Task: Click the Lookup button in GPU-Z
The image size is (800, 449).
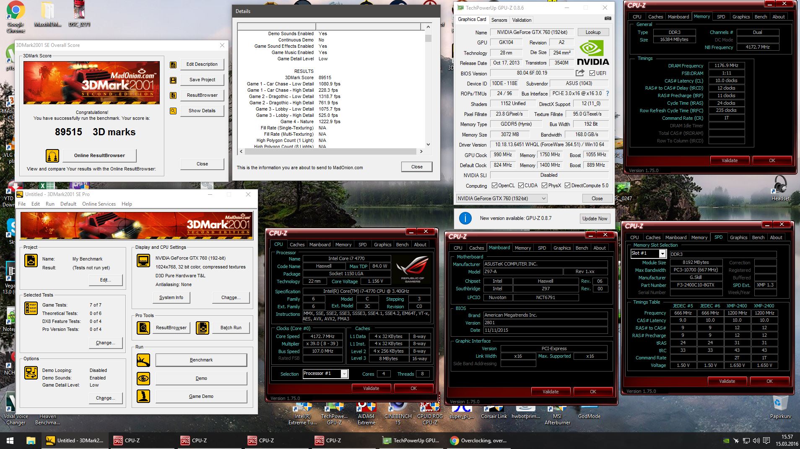Action: 593,32
